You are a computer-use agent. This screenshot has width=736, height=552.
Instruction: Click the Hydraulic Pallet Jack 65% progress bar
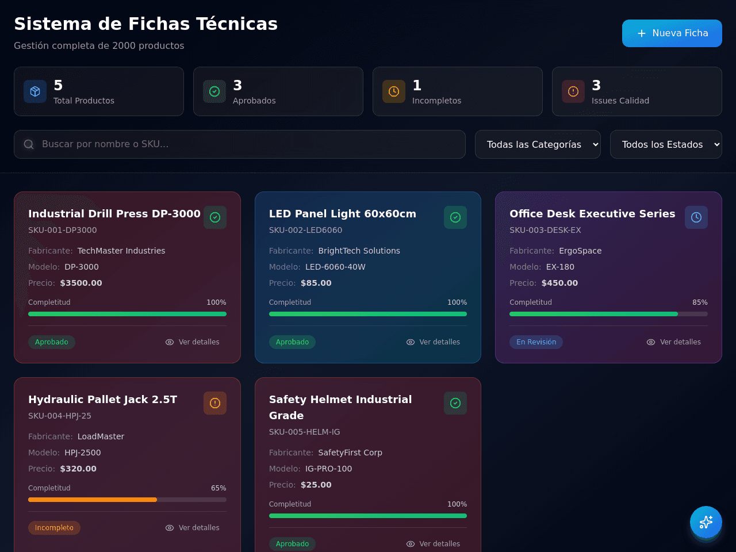pyautogui.click(x=127, y=500)
